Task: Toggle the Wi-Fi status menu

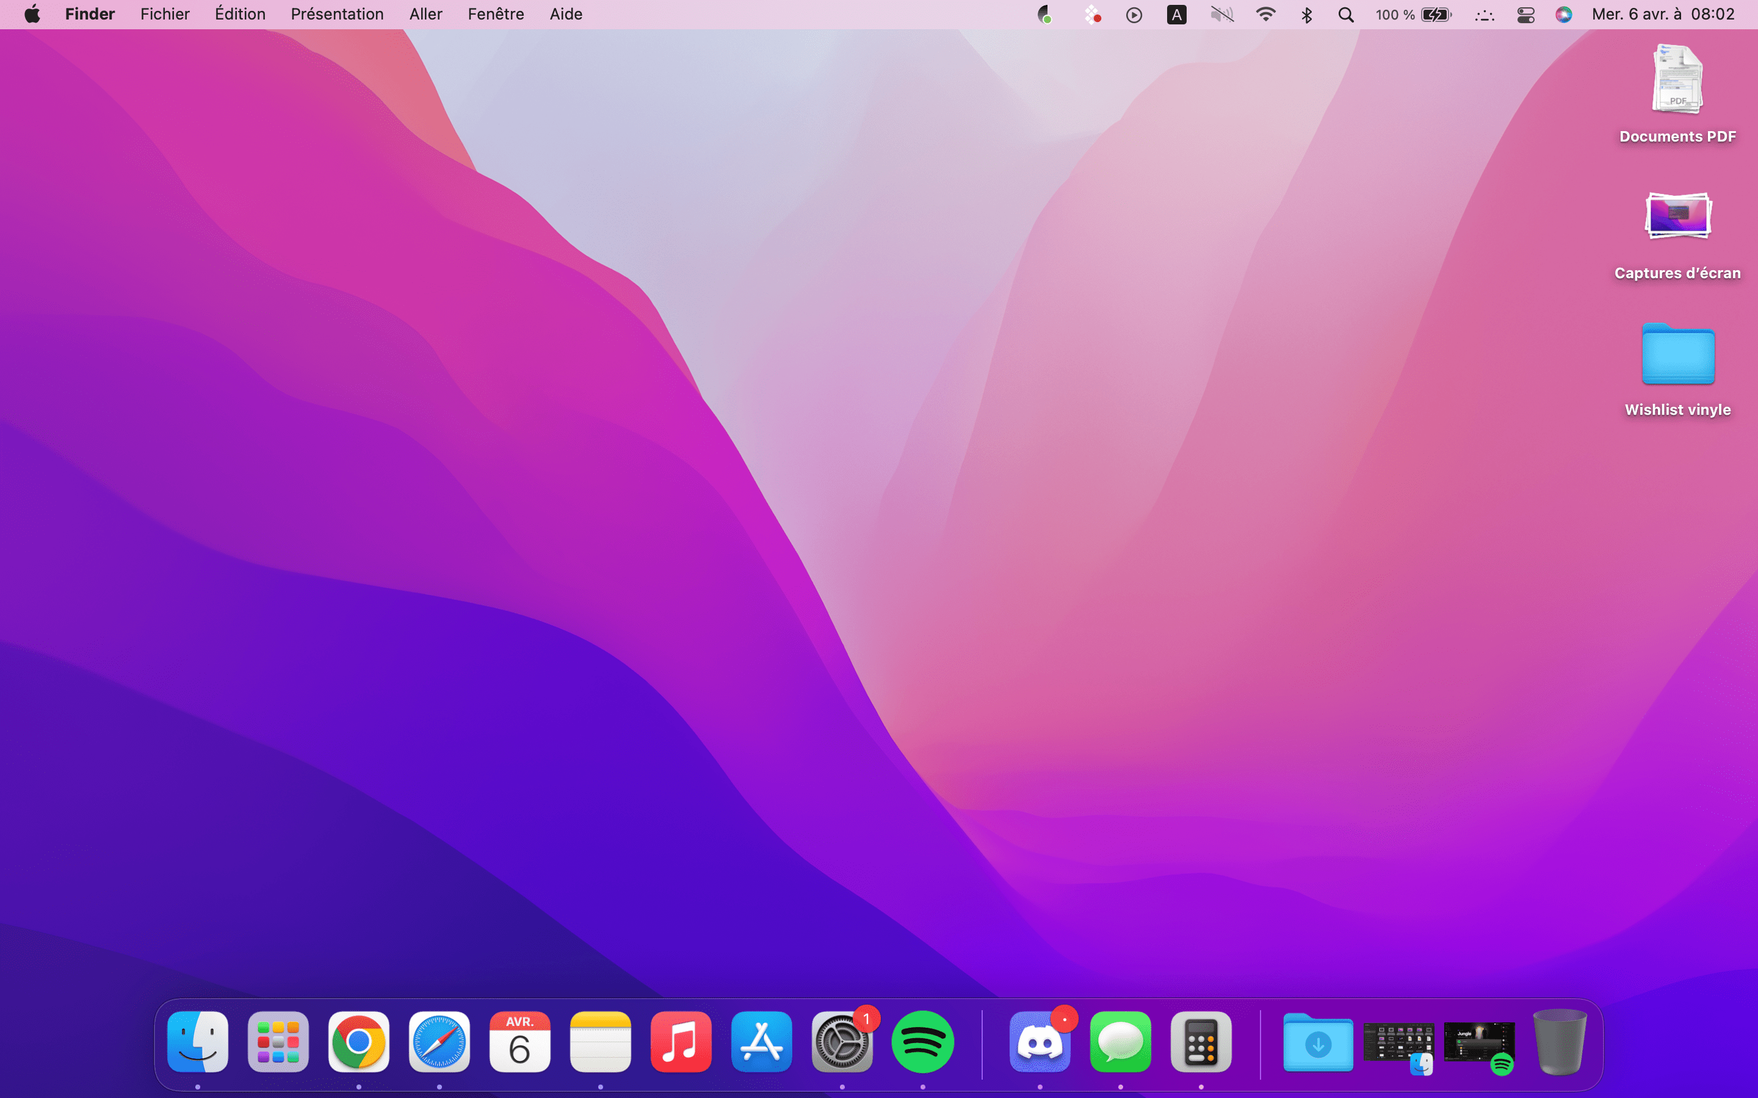Action: 1265,15
